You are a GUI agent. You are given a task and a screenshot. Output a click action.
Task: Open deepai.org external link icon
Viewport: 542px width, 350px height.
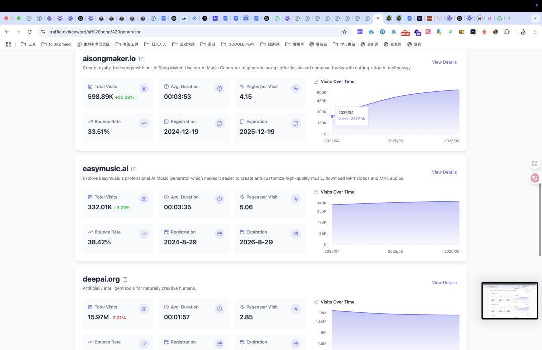tap(125, 279)
